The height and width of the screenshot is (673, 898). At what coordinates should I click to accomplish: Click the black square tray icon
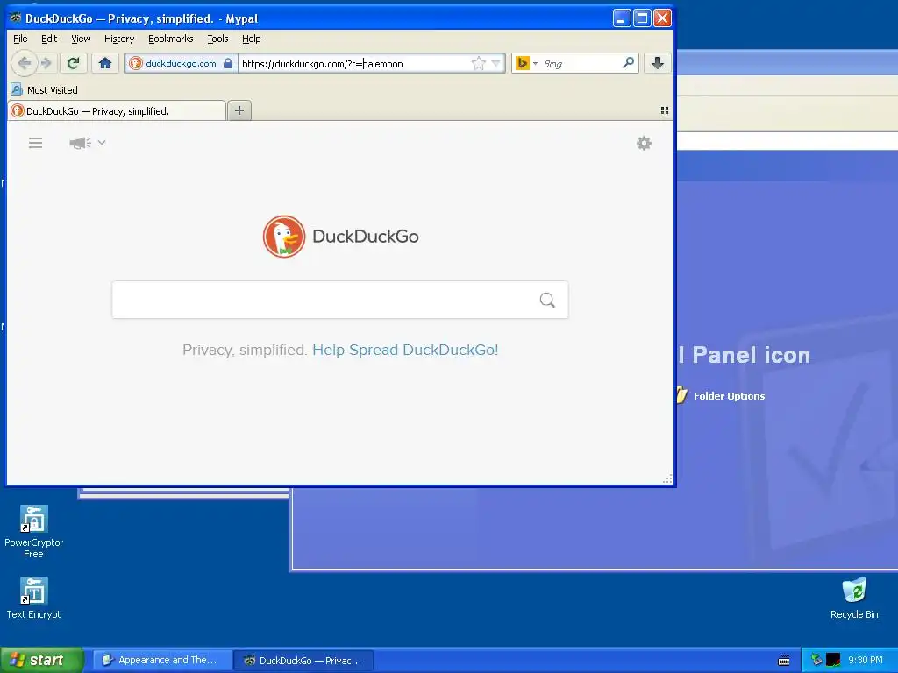point(833,660)
